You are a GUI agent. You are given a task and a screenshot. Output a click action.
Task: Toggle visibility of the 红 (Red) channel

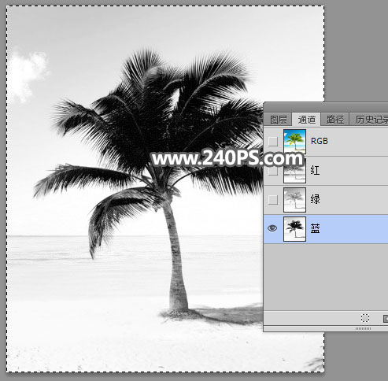273,171
